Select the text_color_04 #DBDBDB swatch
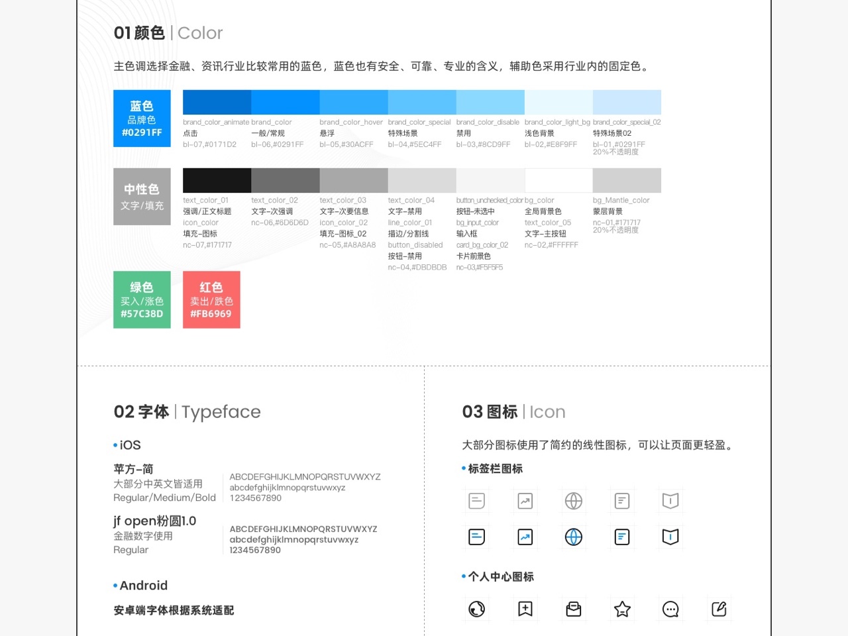Viewport: 848px width, 636px height. [422, 180]
